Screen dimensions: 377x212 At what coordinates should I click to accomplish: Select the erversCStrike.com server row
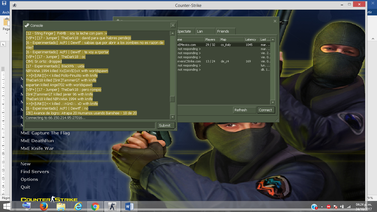pyautogui.click(x=224, y=61)
